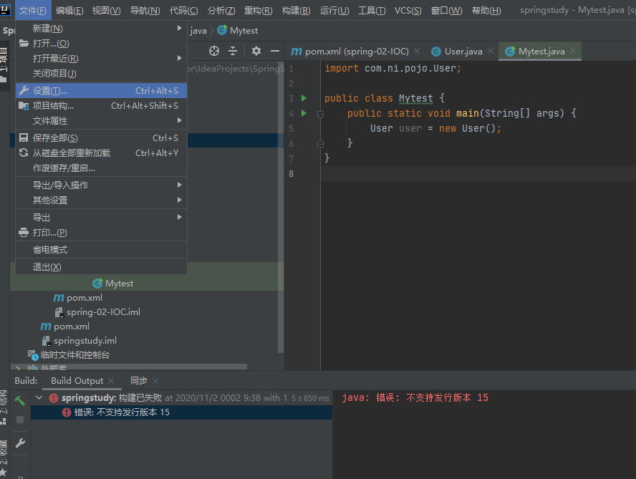Screen dimensions: 636x479
Task: Expand the 文件属性 submenu
Action: click(x=102, y=120)
